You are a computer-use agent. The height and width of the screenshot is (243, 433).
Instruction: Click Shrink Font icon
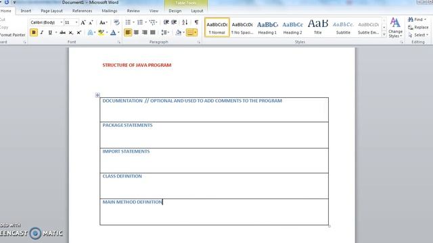pyautogui.click(x=91, y=22)
